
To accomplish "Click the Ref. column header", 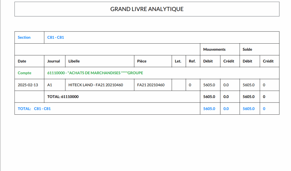I will 192,61.
